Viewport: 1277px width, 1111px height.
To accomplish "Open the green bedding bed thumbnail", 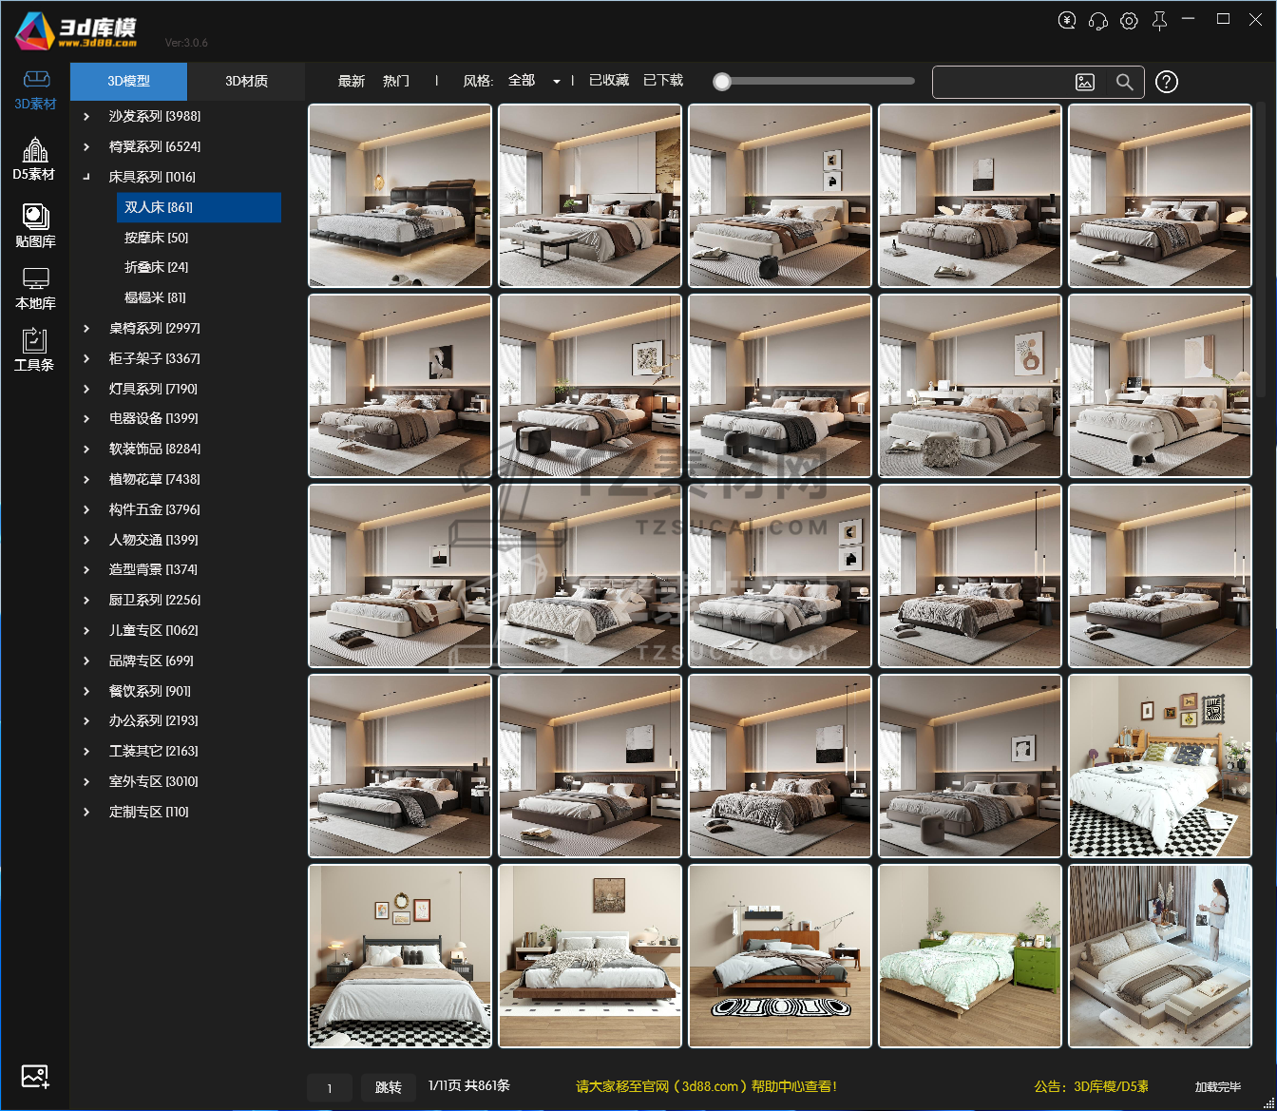I will (x=970, y=956).
